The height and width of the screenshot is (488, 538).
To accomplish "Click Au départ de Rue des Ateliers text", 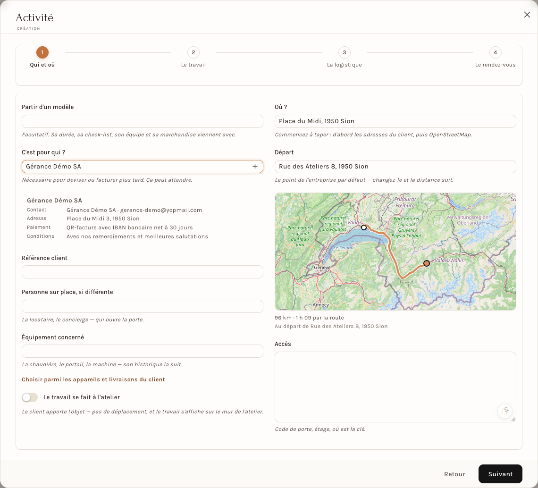I will 331,327.
